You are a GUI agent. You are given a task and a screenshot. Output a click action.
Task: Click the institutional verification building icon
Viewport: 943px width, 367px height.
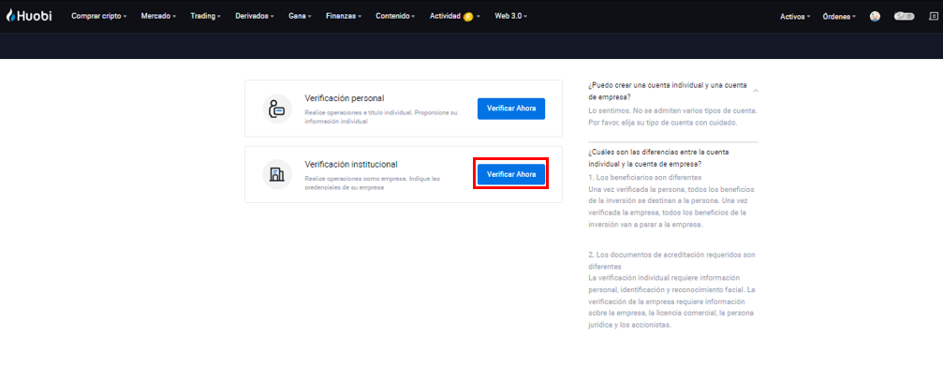point(277,175)
